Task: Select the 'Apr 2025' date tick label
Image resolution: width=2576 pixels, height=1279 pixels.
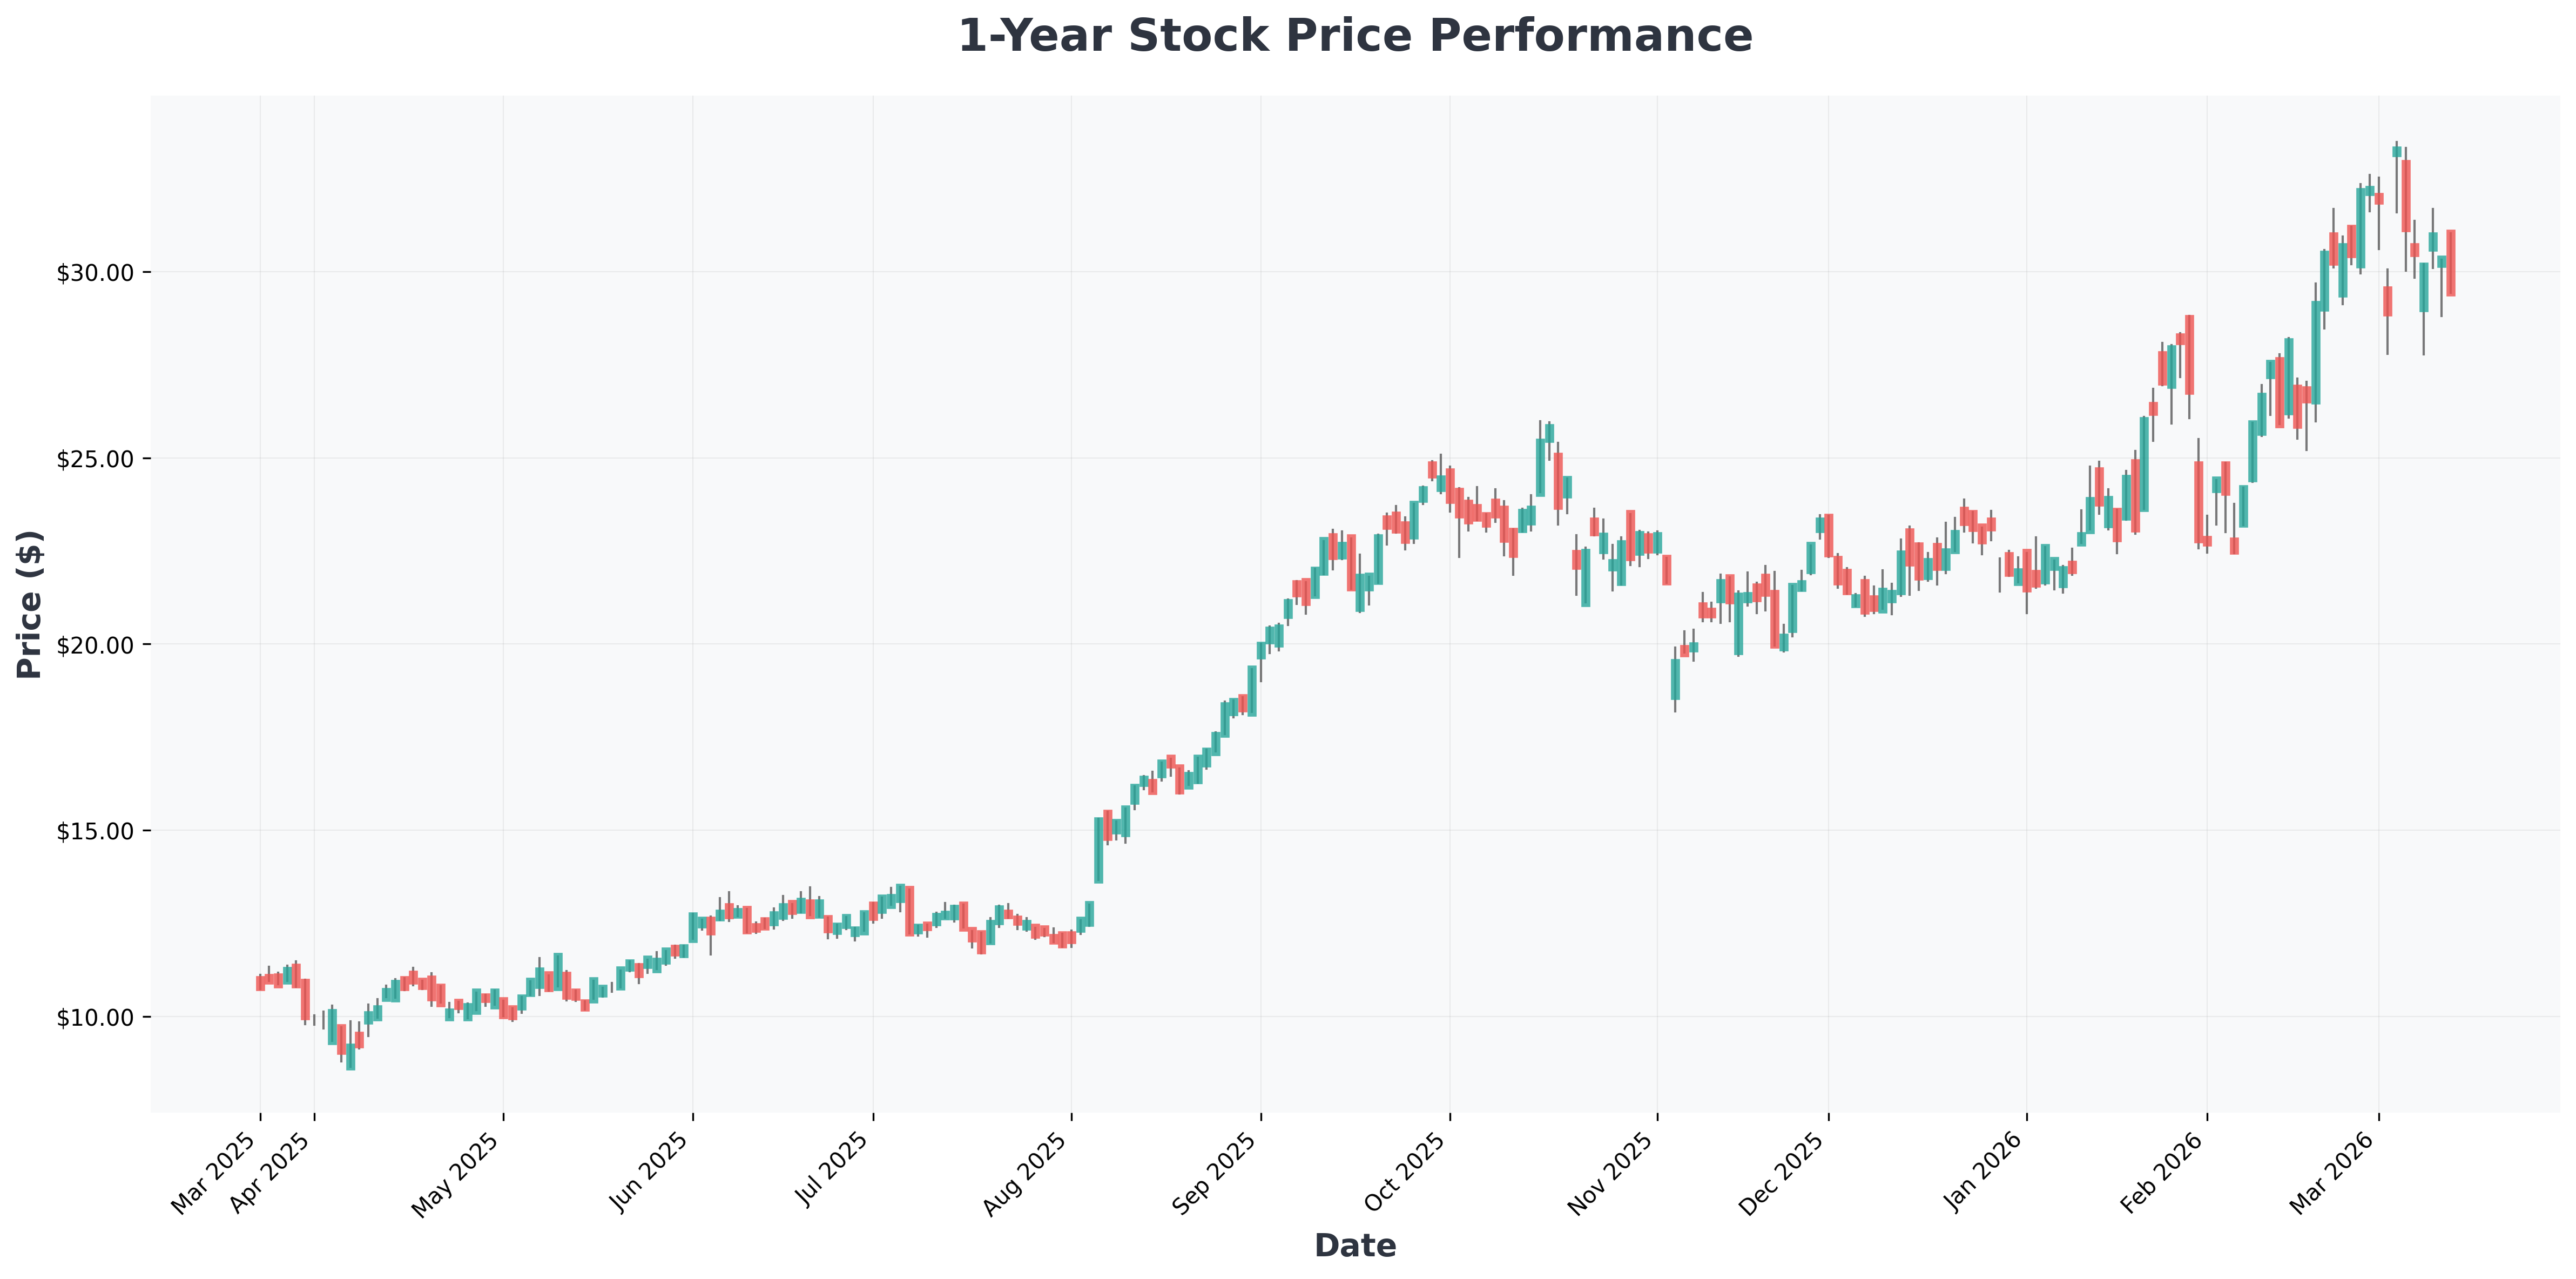Action: 270,1172
